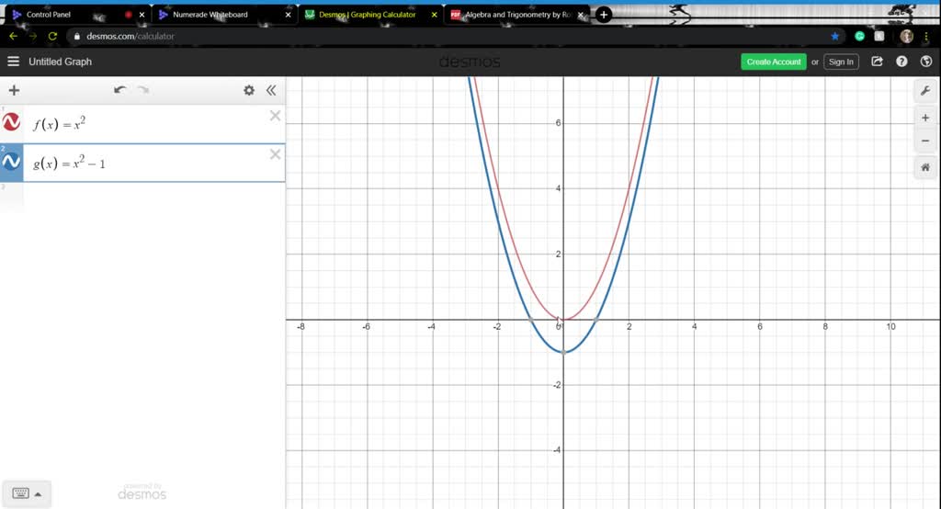
Task: Open the Desmos help icon
Action: tap(901, 62)
